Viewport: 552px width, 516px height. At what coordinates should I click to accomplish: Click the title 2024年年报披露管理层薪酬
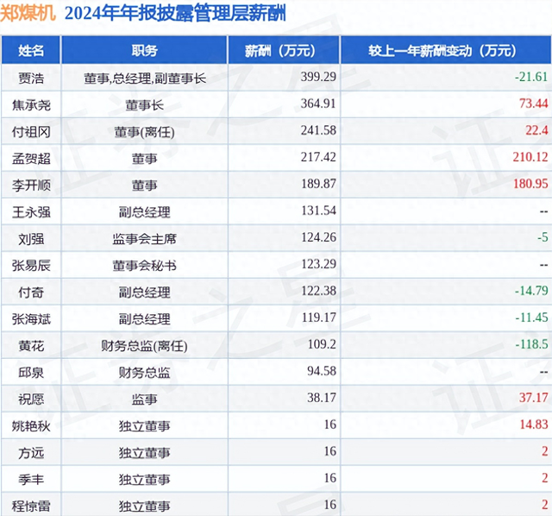[175, 14]
